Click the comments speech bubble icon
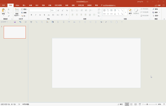Screen dimensions: 166x106 click(x=164, y=5)
